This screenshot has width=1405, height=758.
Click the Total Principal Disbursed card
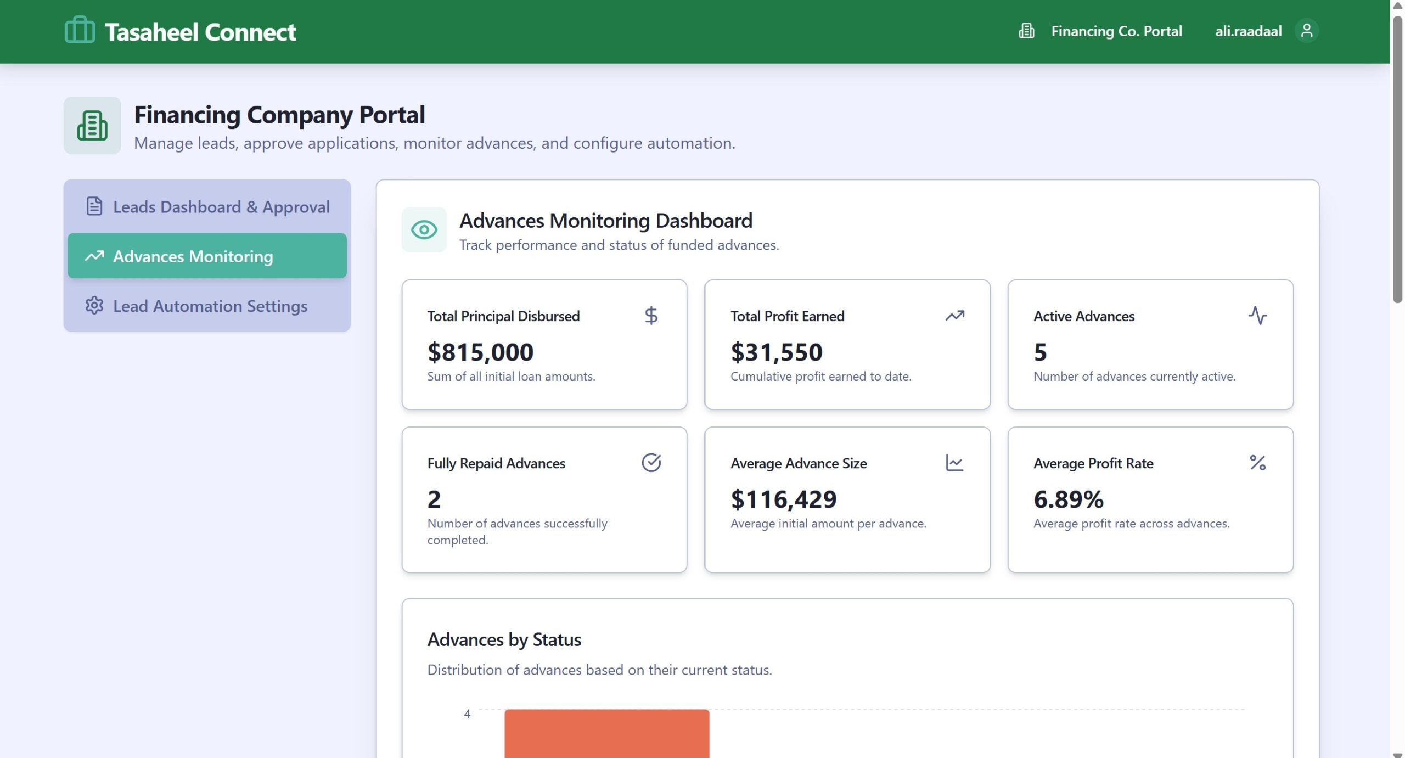[544, 344]
